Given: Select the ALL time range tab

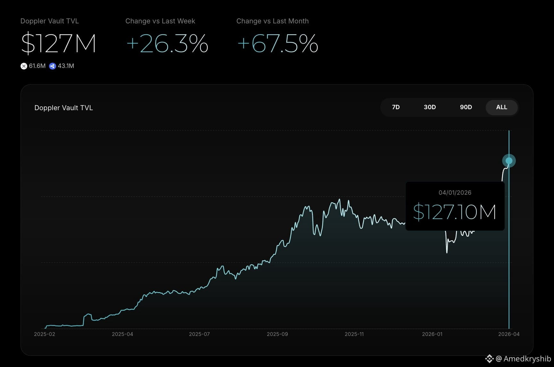Looking at the screenshot, I should pos(502,107).
